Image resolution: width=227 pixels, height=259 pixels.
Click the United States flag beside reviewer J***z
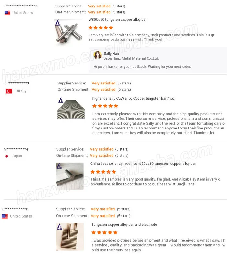[7, 13]
